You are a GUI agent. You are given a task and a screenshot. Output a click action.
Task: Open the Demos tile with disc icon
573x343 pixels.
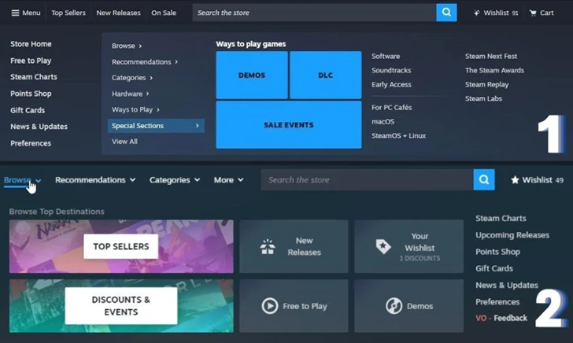394,306
